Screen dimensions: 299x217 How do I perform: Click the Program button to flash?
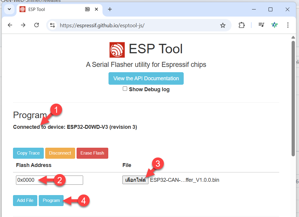pyautogui.click(x=51, y=200)
